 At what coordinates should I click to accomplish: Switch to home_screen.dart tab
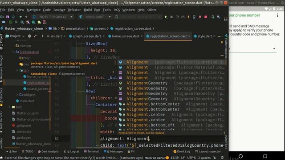[126, 36]
